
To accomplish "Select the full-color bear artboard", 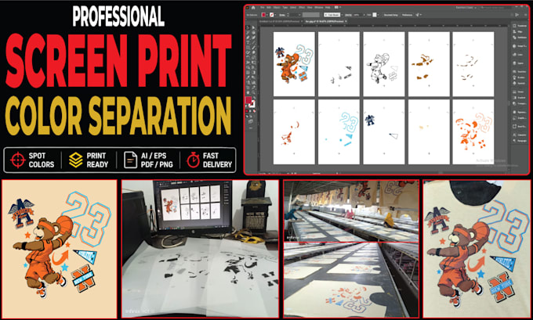I will coord(294,64).
